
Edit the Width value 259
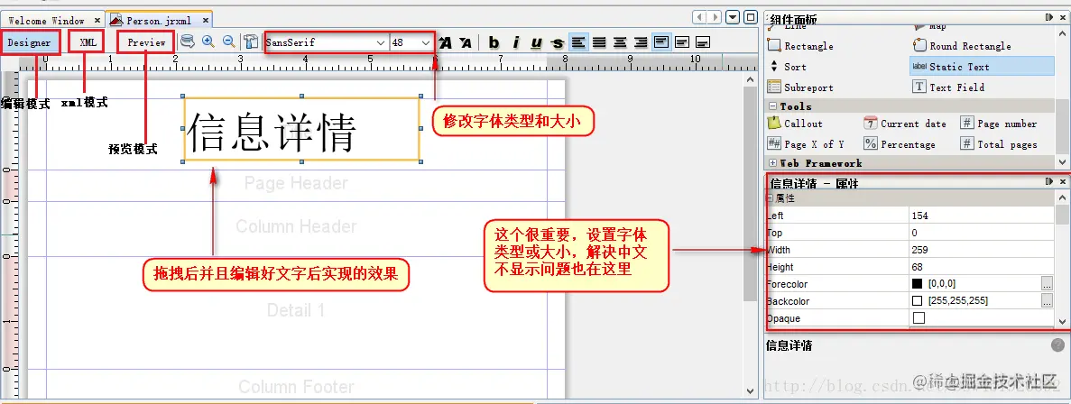tap(982, 250)
